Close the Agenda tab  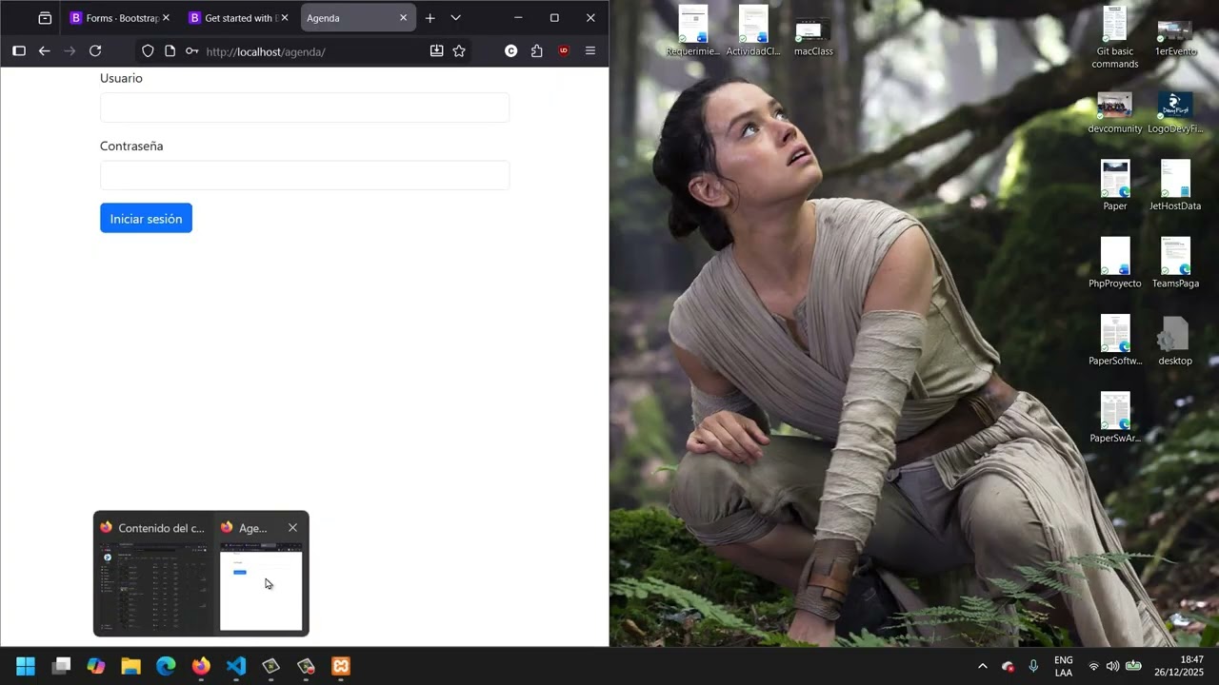(x=403, y=18)
